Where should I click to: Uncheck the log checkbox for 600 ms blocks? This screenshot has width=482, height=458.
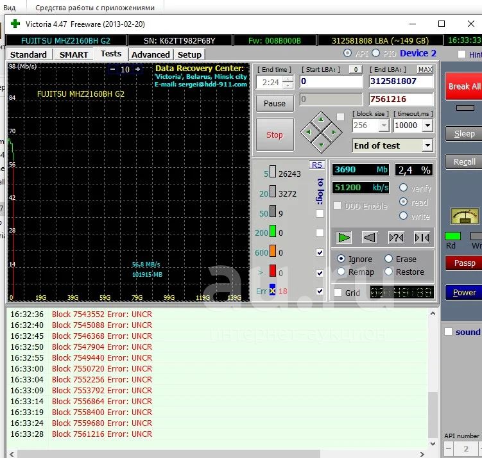point(320,252)
